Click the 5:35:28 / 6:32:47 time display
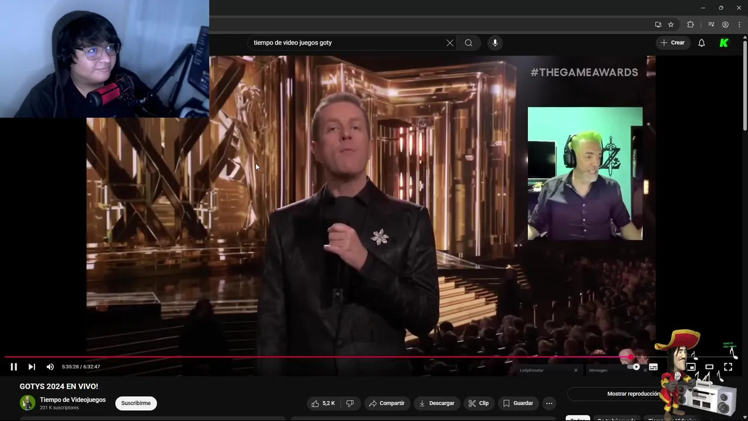The image size is (748, 421). click(81, 367)
